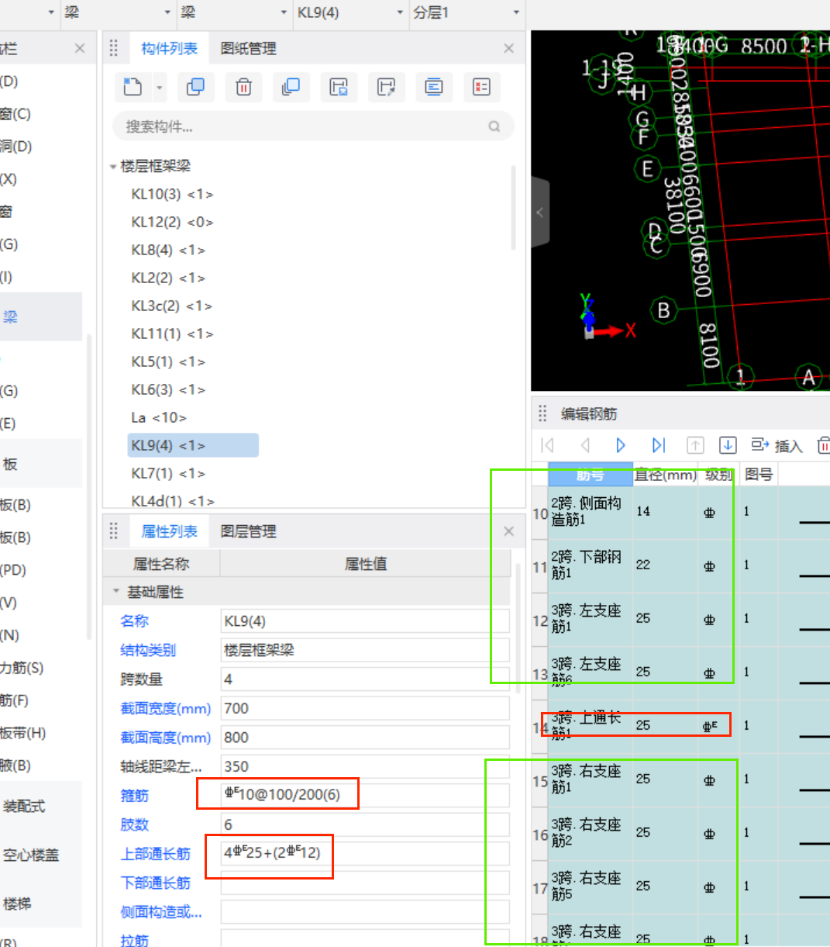Click the red trash Delete icon
This screenshot has width=830, height=947.
click(x=243, y=87)
